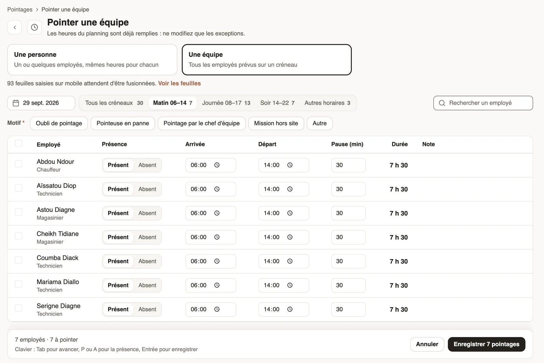Viewport: 544px width, 363px height.
Task: Focus the Rechercher un employé field
Action: (x=483, y=103)
